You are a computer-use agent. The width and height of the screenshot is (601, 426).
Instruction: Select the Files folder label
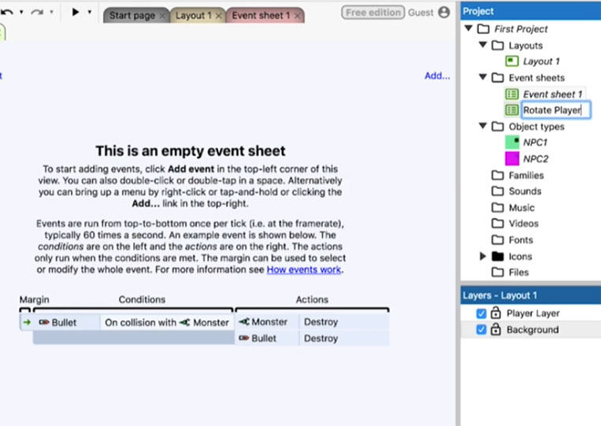click(x=518, y=272)
